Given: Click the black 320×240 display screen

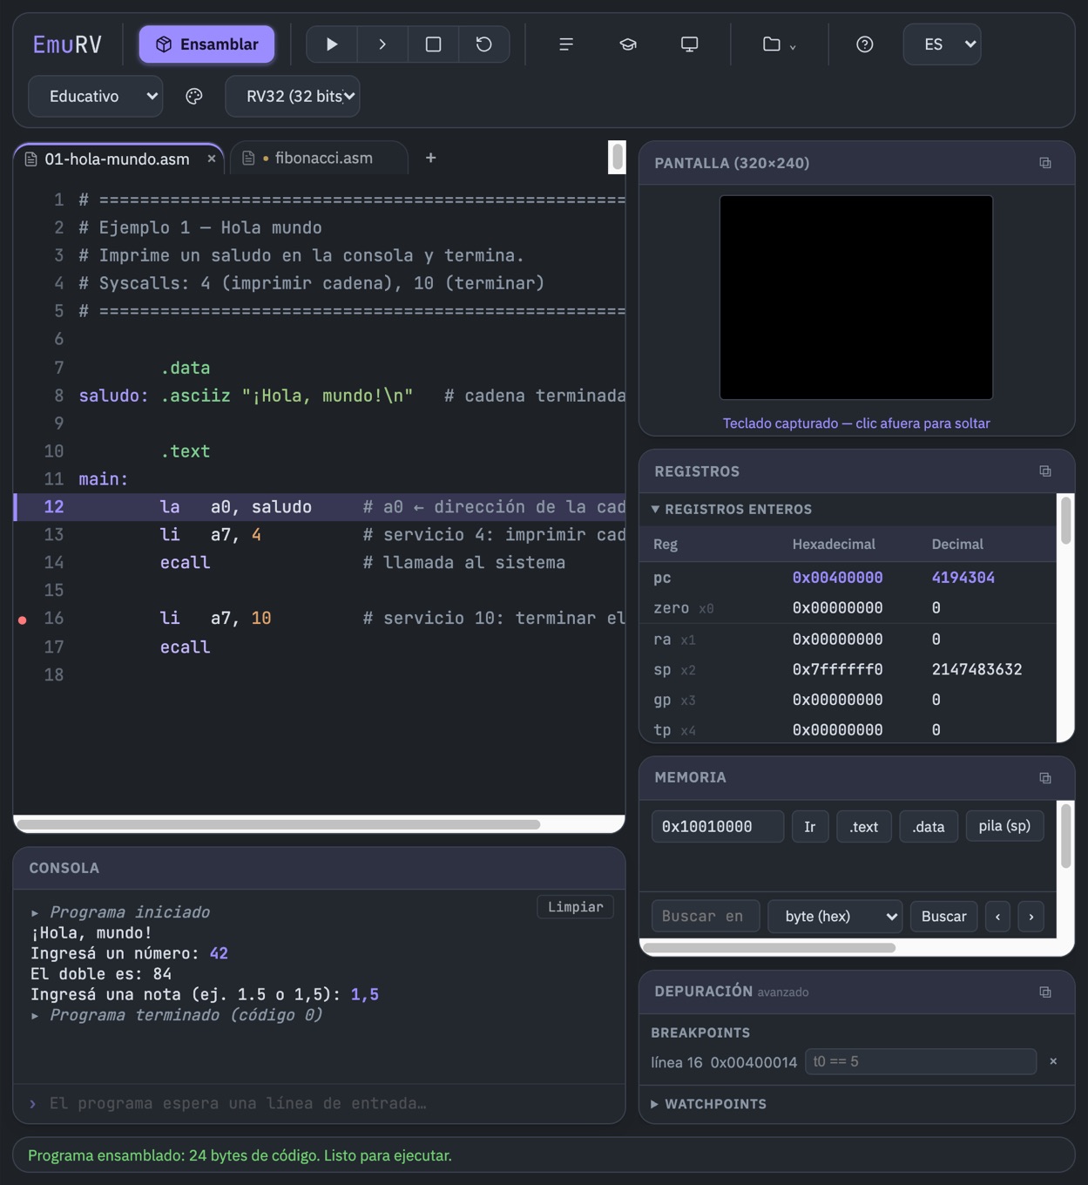Looking at the screenshot, I should coord(856,298).
